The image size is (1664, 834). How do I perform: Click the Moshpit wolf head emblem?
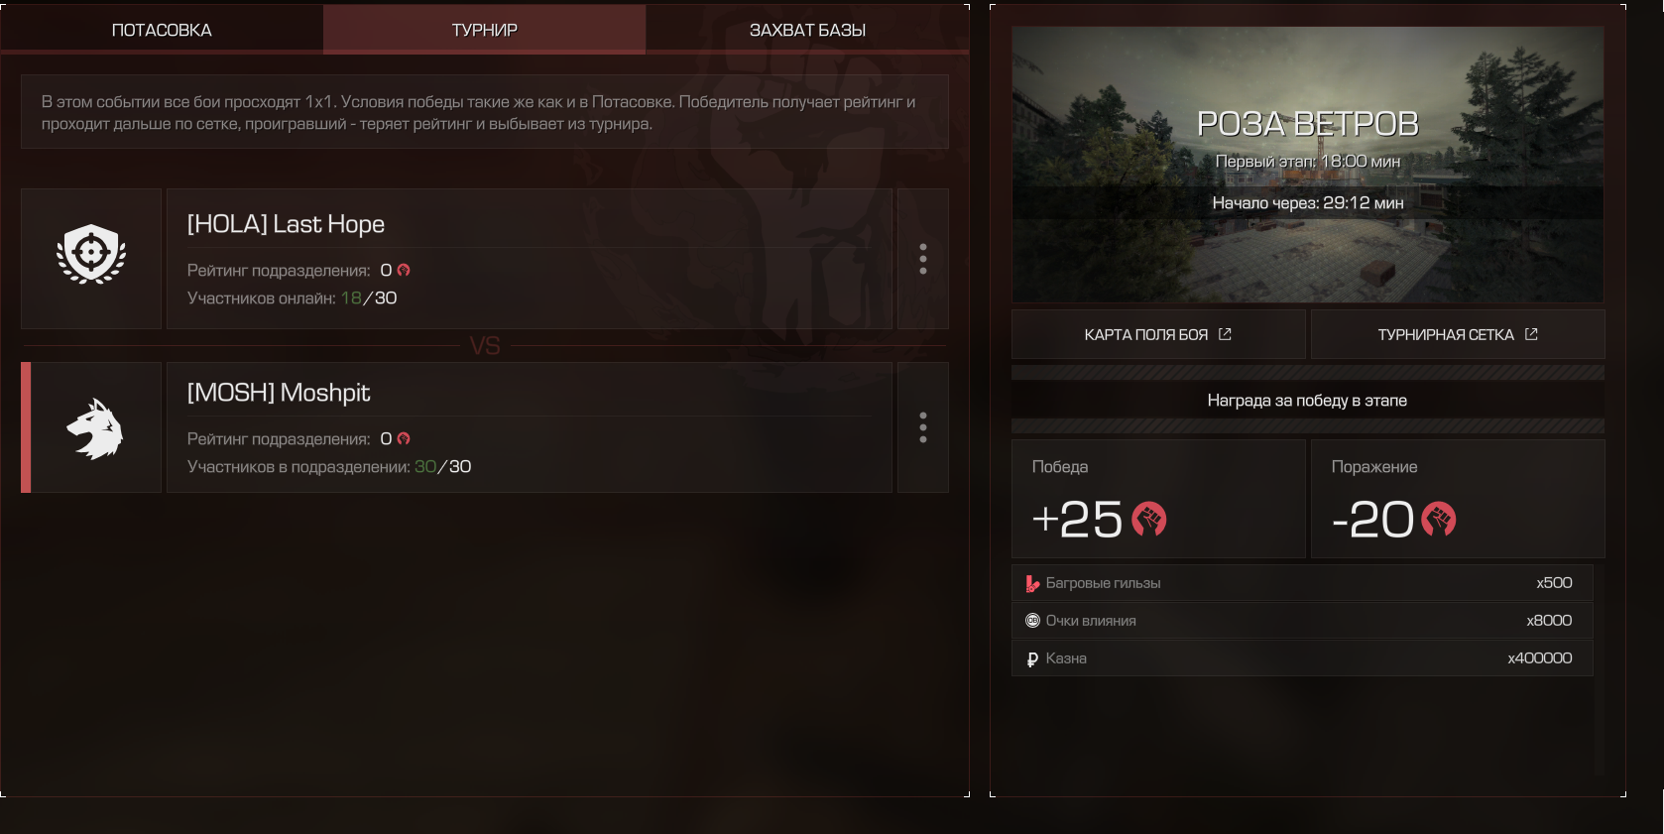coord(95,428)
